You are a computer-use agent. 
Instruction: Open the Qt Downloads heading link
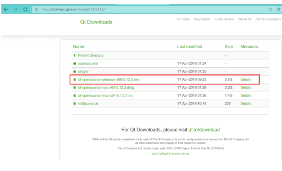(96, 22)
